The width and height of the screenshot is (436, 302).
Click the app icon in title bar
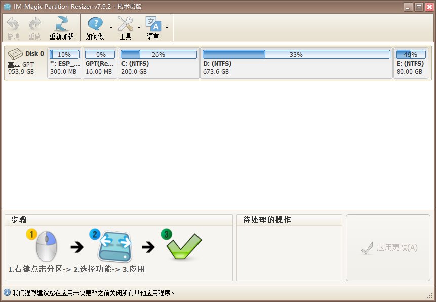pyautogui.click(x=7, y=7)
